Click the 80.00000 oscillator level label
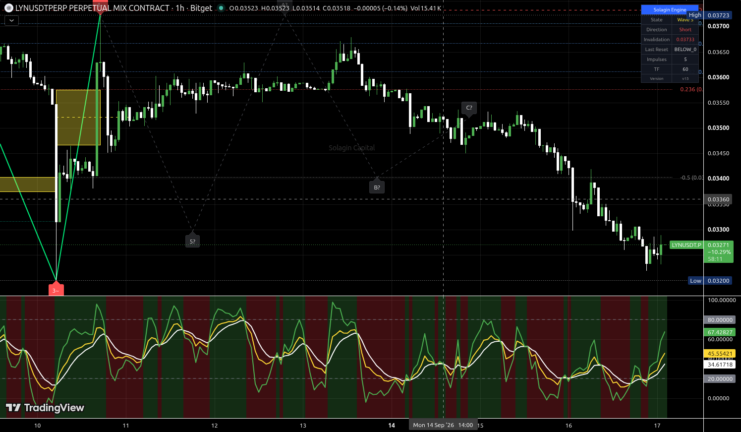 [x=719, y=320]
